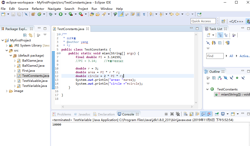Navigate Back with the yellow left arrow

(177, 14)
